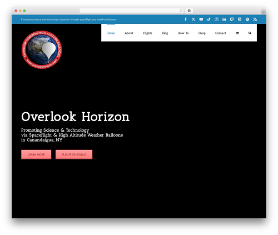
Task: Click the Learn More button
Action: tap(36, 154)
